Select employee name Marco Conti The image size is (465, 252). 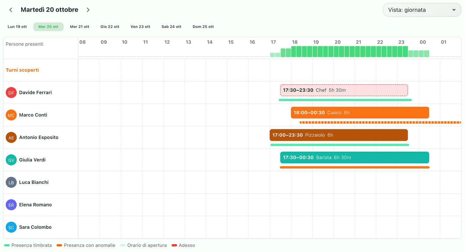click(33, 115)
